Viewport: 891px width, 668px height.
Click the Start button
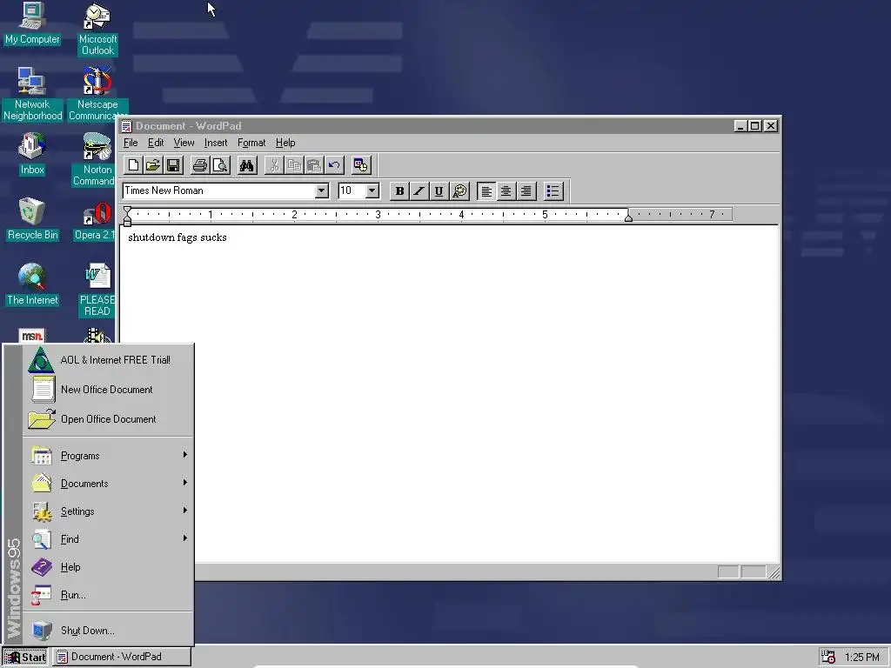click(25, 658)
